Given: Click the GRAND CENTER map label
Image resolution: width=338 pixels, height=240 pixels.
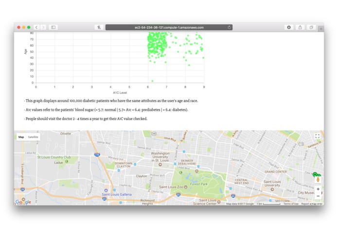Looking at the screenshot, I should (276, 172).
